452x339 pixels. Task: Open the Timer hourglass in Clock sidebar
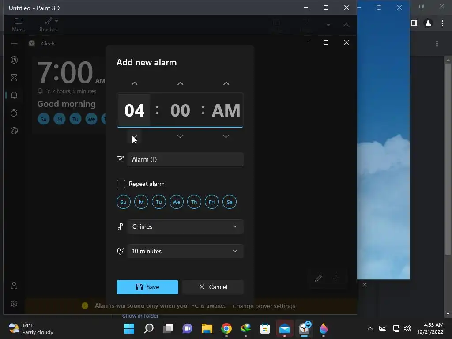click(14, 78)
